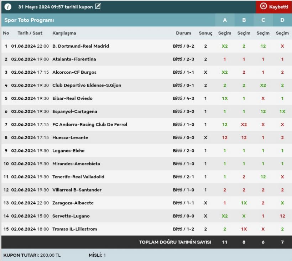The image size is (292, 261).
Task: Click the Karşılaşma column header
Action: tap(64, 33)
